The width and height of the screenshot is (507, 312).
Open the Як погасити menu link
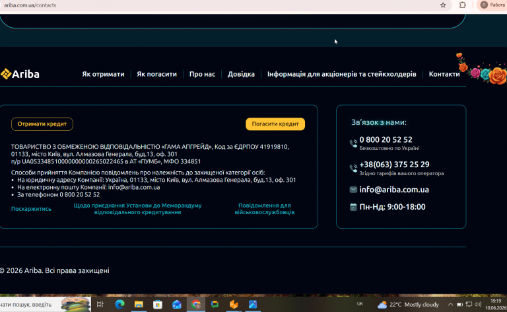click(x=157, y=74)
